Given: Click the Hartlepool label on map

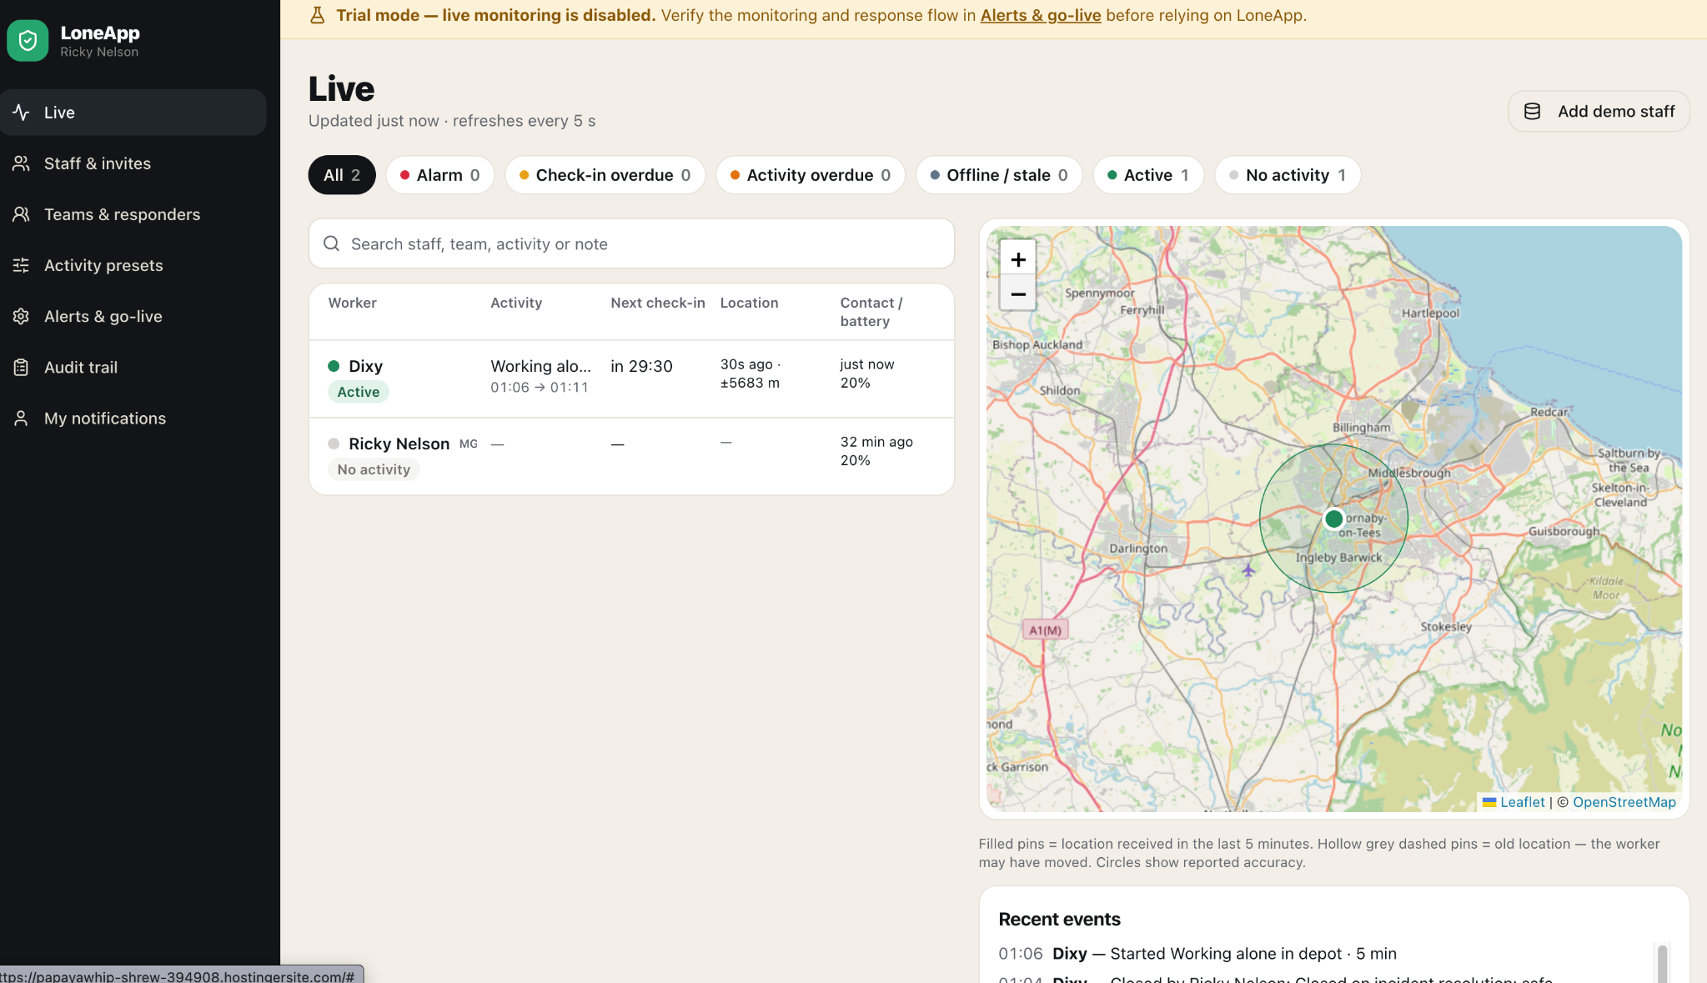Looking at the screenshot, I should [1430, 313].
